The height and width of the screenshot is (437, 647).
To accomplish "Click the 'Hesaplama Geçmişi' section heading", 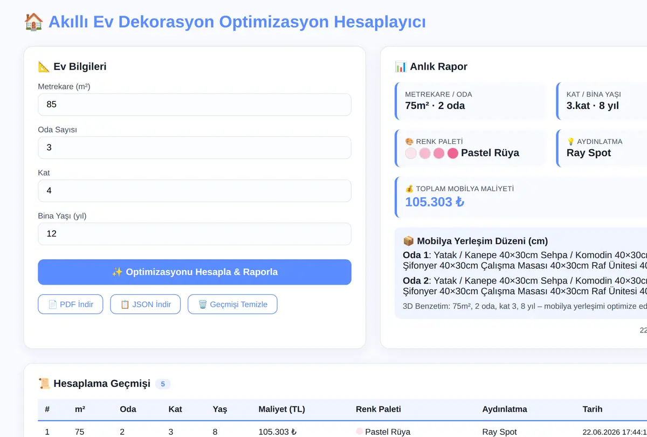I will click(102, 384).
